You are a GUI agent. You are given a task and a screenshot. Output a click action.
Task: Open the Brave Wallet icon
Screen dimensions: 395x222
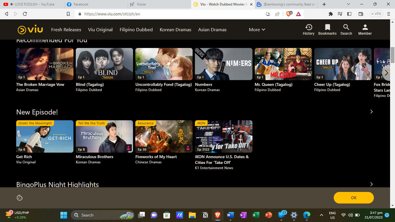coord(361,14)
